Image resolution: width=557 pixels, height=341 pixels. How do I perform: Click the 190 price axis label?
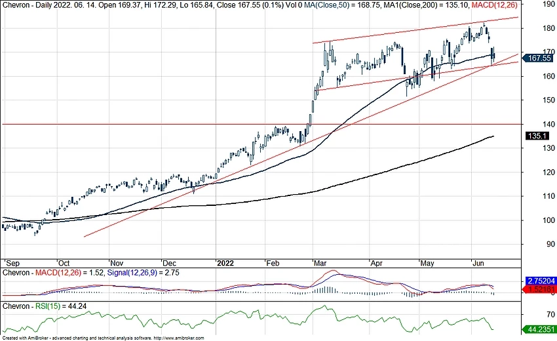tap(549, 5)
